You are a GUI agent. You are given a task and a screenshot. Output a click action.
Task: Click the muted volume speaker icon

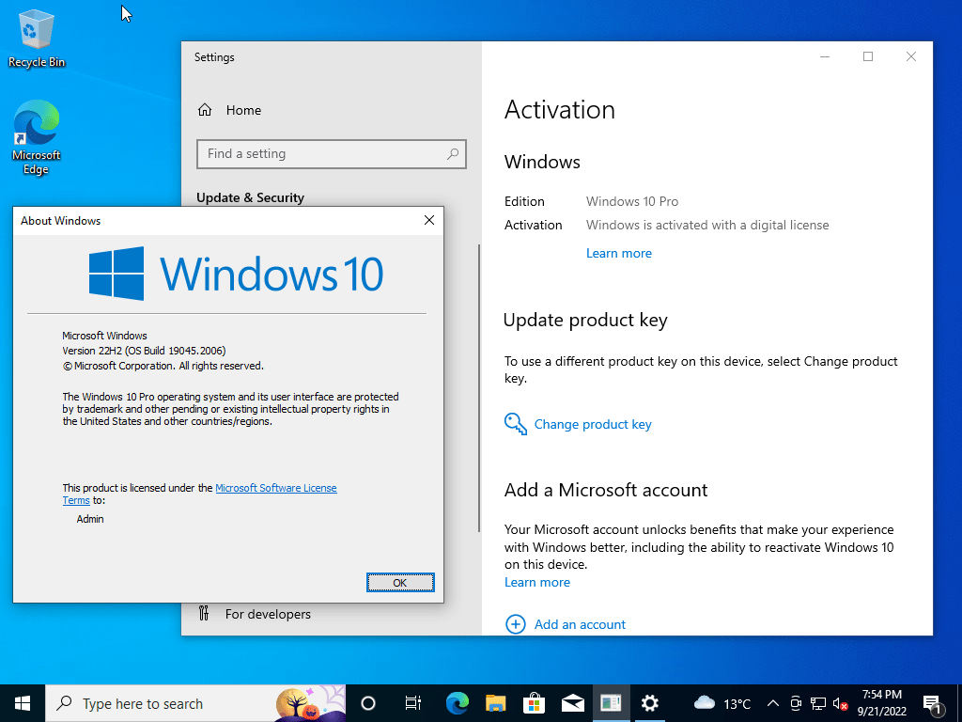(x=840, y=703)
